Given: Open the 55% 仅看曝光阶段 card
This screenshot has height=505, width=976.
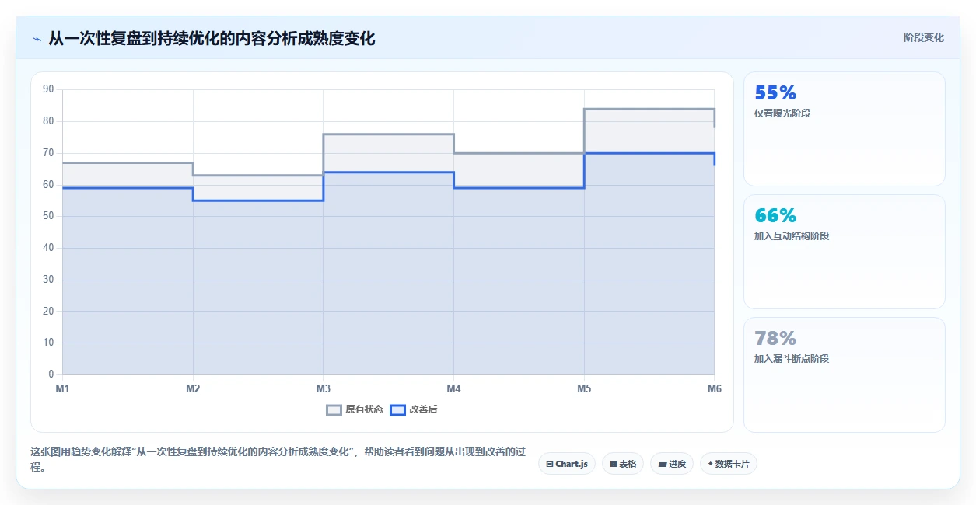Looking at the screenshot, I should pos(845,129).
